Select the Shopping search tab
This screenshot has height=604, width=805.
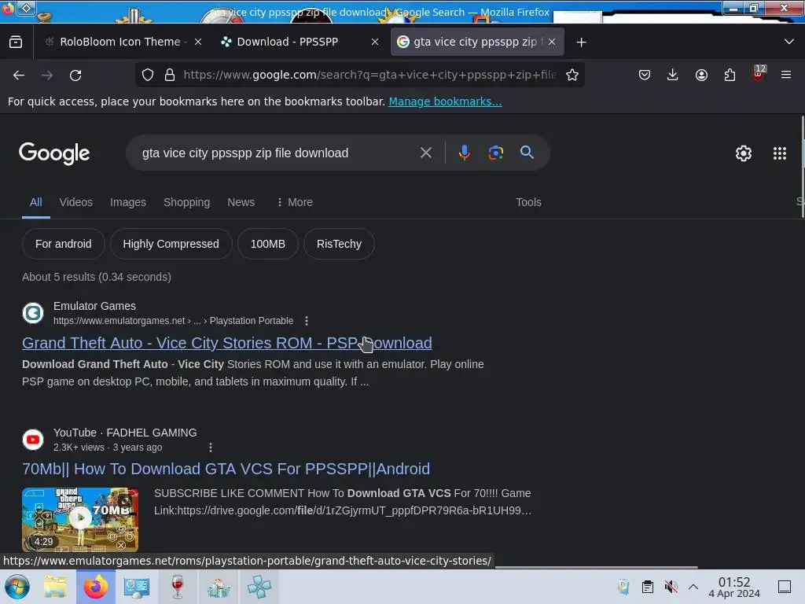(186, 202)
